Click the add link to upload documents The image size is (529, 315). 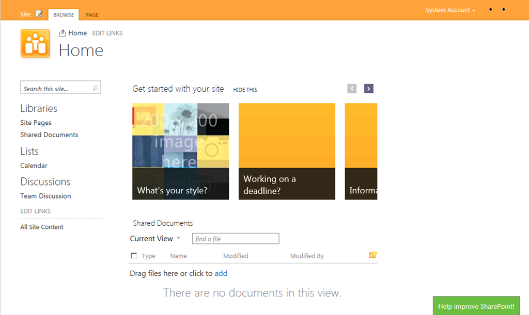221,273
